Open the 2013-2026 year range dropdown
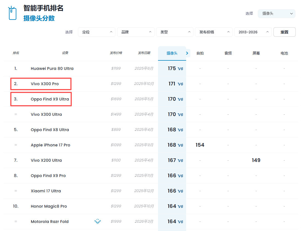301x231 pixels. pos(253,32)
